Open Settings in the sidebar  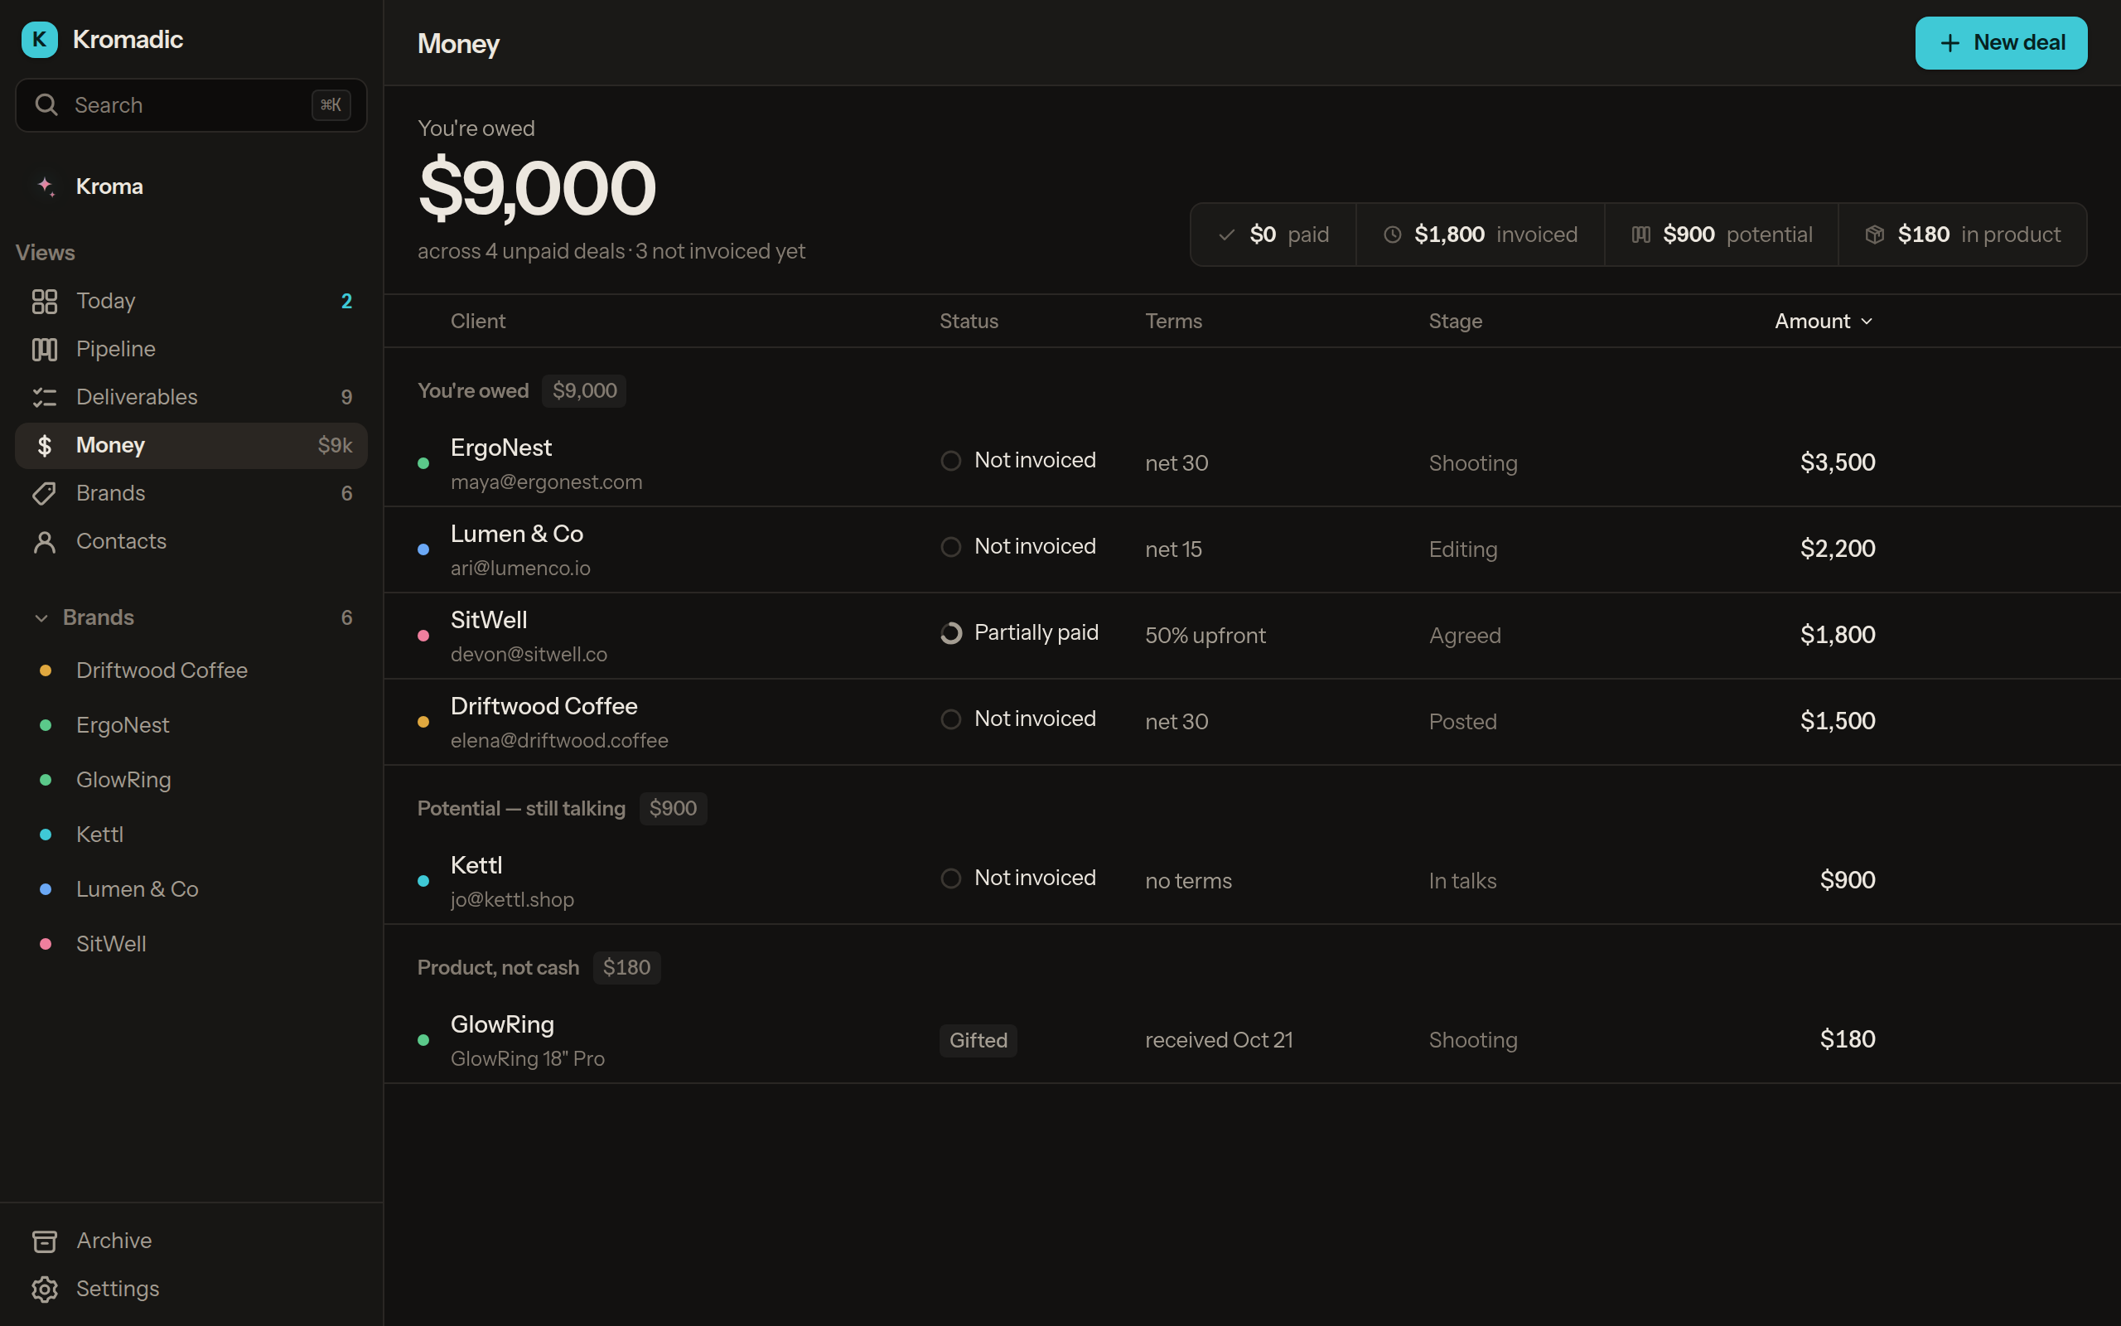[191, 1290]
